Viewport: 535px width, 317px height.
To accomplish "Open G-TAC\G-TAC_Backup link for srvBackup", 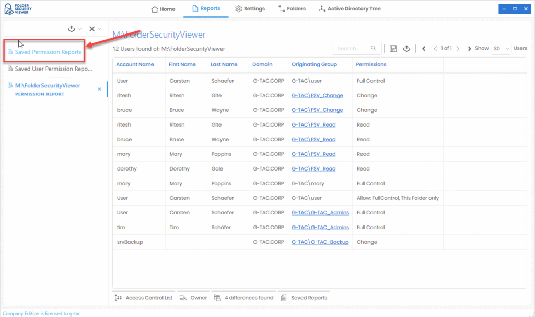I will coord(320,242).
